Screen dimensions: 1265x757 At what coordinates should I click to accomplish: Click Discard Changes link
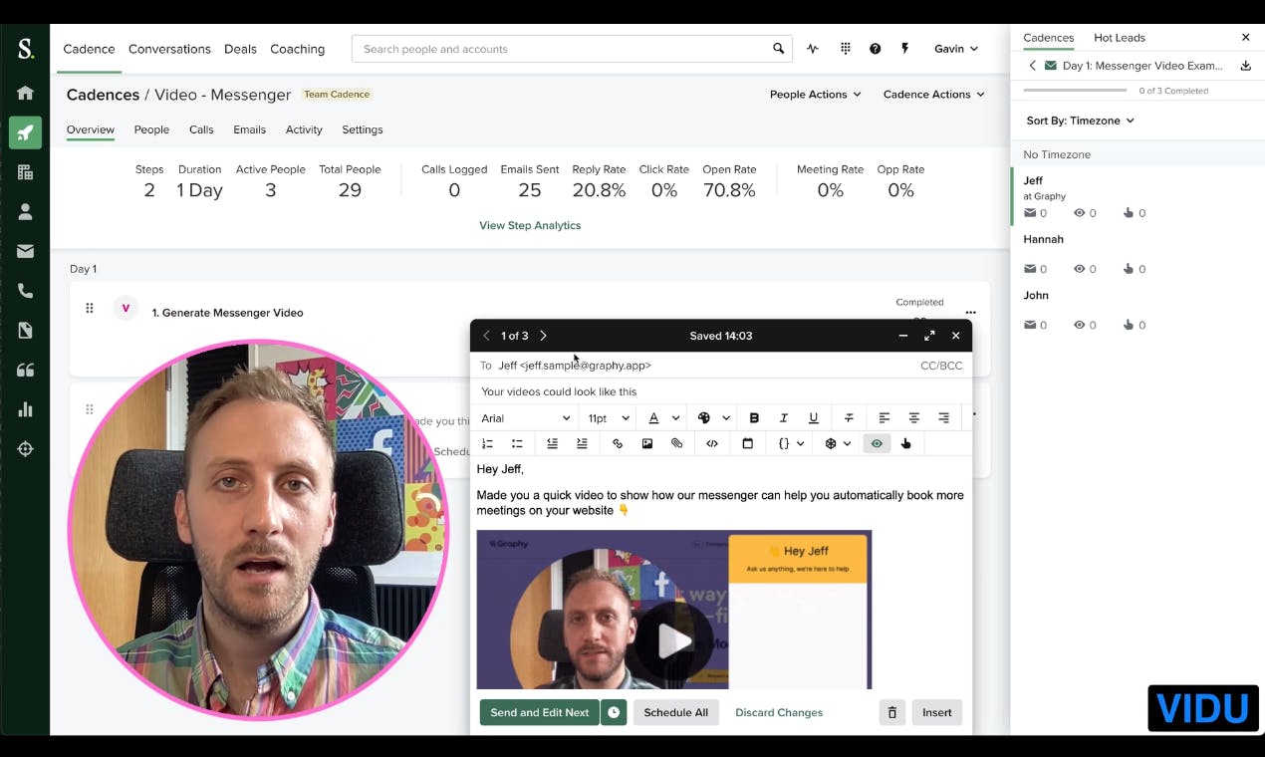pyautogui.click(x=779, y=712)
